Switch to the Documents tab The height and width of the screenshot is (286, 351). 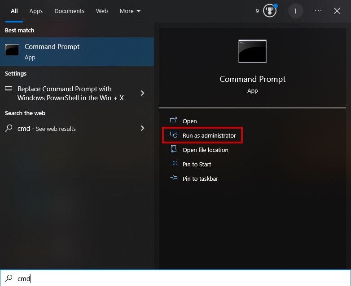[x=69, y=11]
